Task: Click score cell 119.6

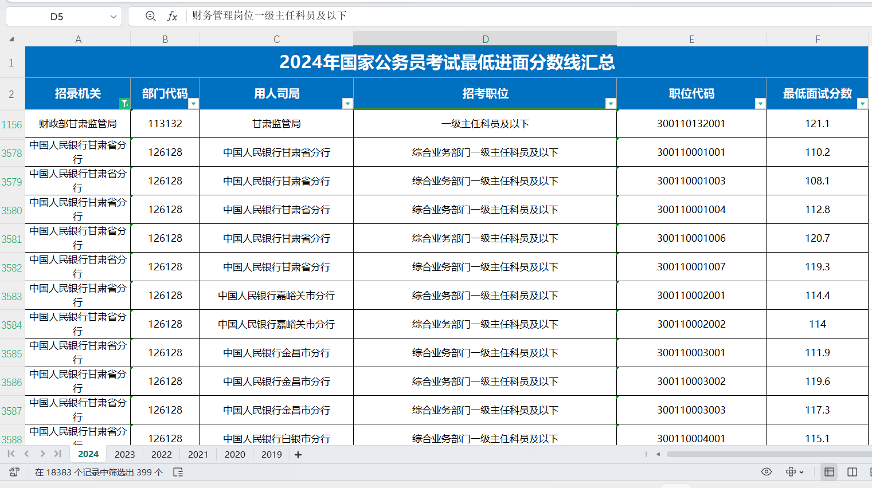Action: coord(817,381)
